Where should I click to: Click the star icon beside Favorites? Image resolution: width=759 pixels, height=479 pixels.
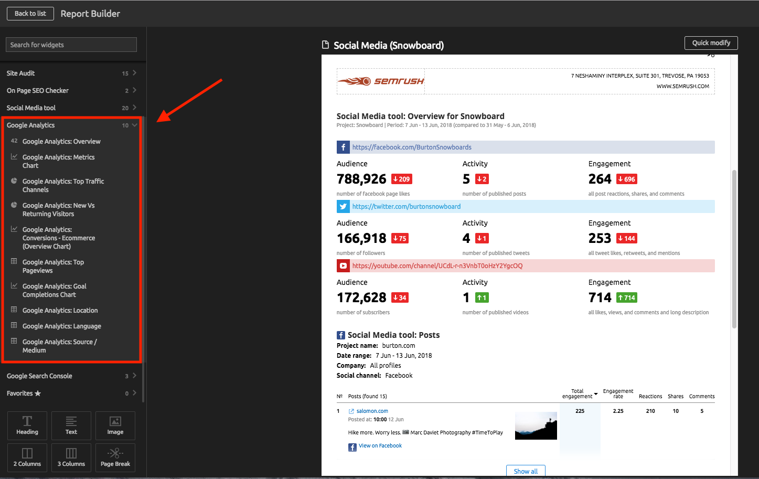[x=38, y=393]
